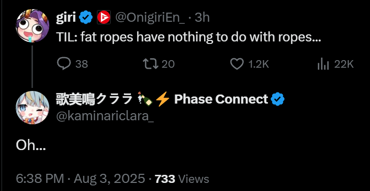Click the lightning bolt emoji in display name
This screenshot has height=191, width=370.
pyautogui.click(x=162, y=99)
